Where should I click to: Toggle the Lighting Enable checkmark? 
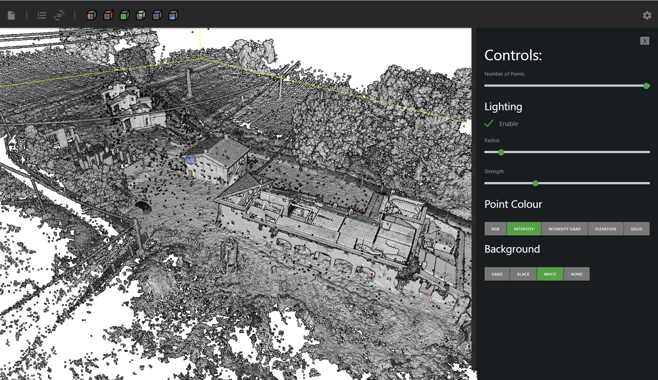click(489, 124)
